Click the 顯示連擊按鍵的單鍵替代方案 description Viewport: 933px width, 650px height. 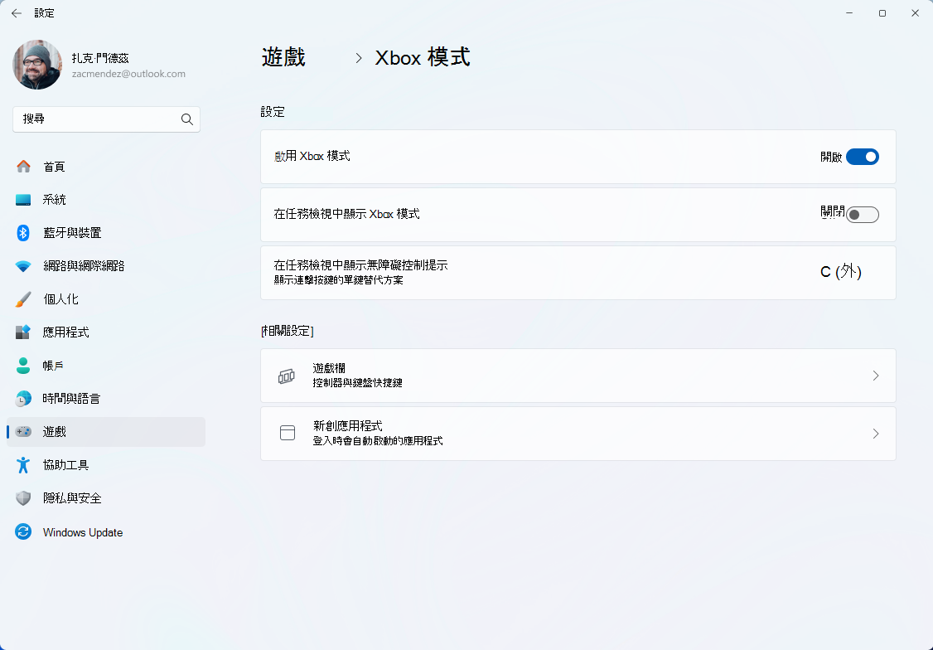pos(339,279)
